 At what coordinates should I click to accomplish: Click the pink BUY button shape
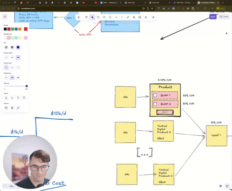tap(165, 112)
